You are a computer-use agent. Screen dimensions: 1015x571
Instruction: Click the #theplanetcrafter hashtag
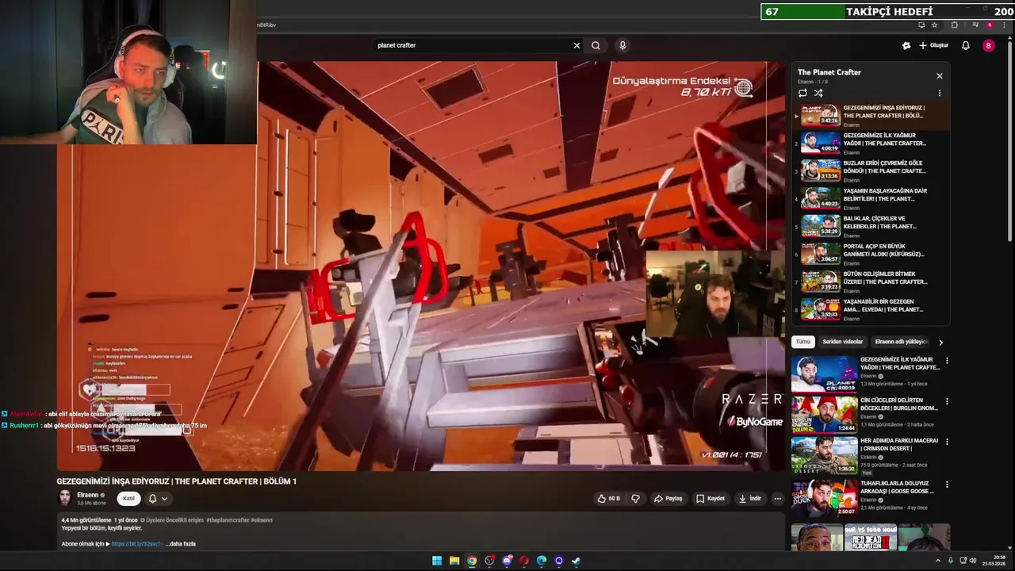(228, 520)
